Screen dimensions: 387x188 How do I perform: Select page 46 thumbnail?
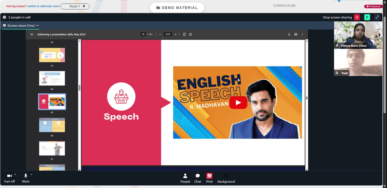[x=52, y=125]
